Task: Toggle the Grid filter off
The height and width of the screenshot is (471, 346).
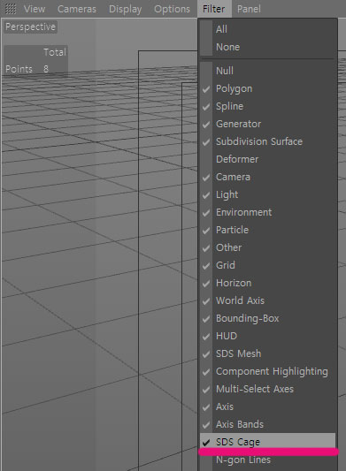Action: coord(268,265)
